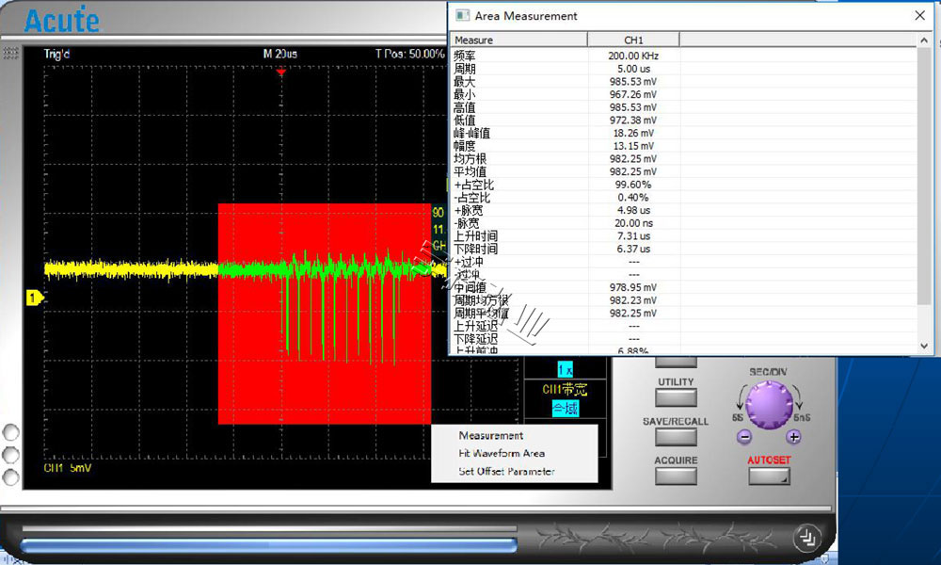Click the Trig'd status text
This screenshot has width=941, height=565.
tap(56, 54)
